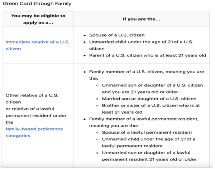Click 'Married son or daughter of a U.S. citizen'
This screenshot has width=215, height=169.
[x=149, y=99]
